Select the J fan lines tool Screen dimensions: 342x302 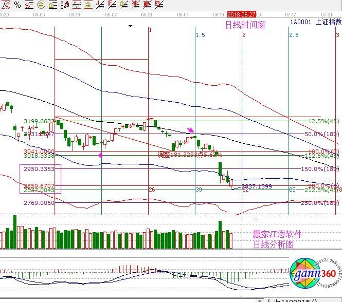point(100,5)
